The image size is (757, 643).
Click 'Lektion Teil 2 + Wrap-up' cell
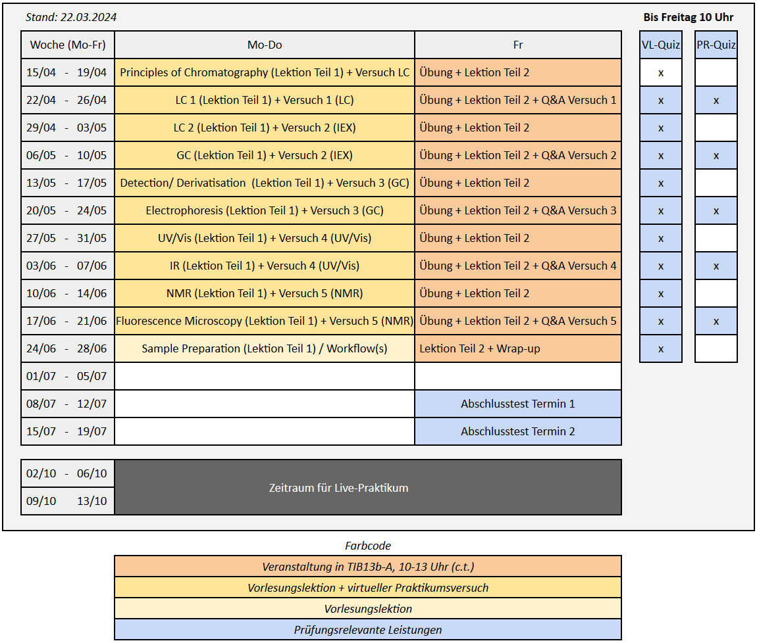tap(517, 348)
